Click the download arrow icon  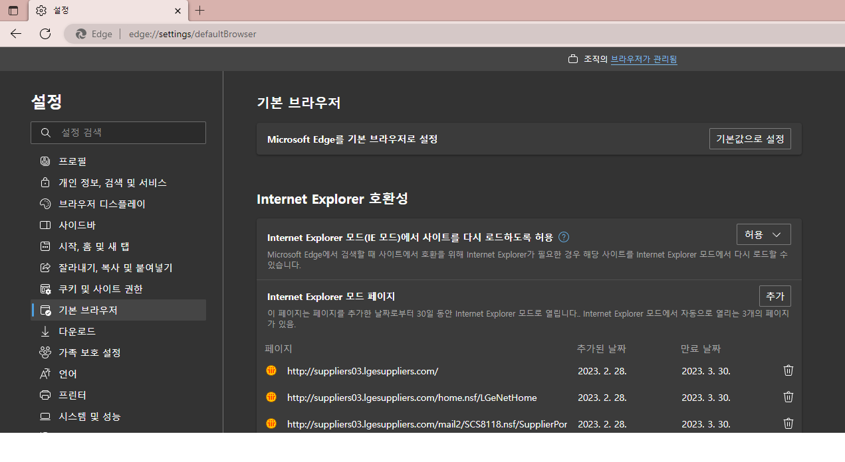[x=45, y=331]
